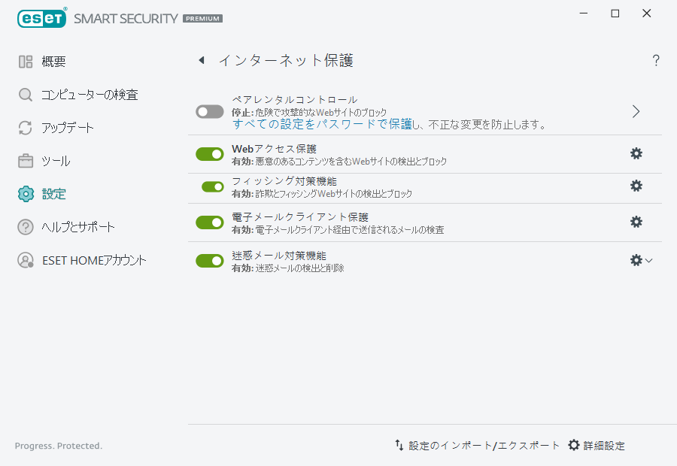Open ペアレンタルコントロール via right chevron

[x=636, y=110]
